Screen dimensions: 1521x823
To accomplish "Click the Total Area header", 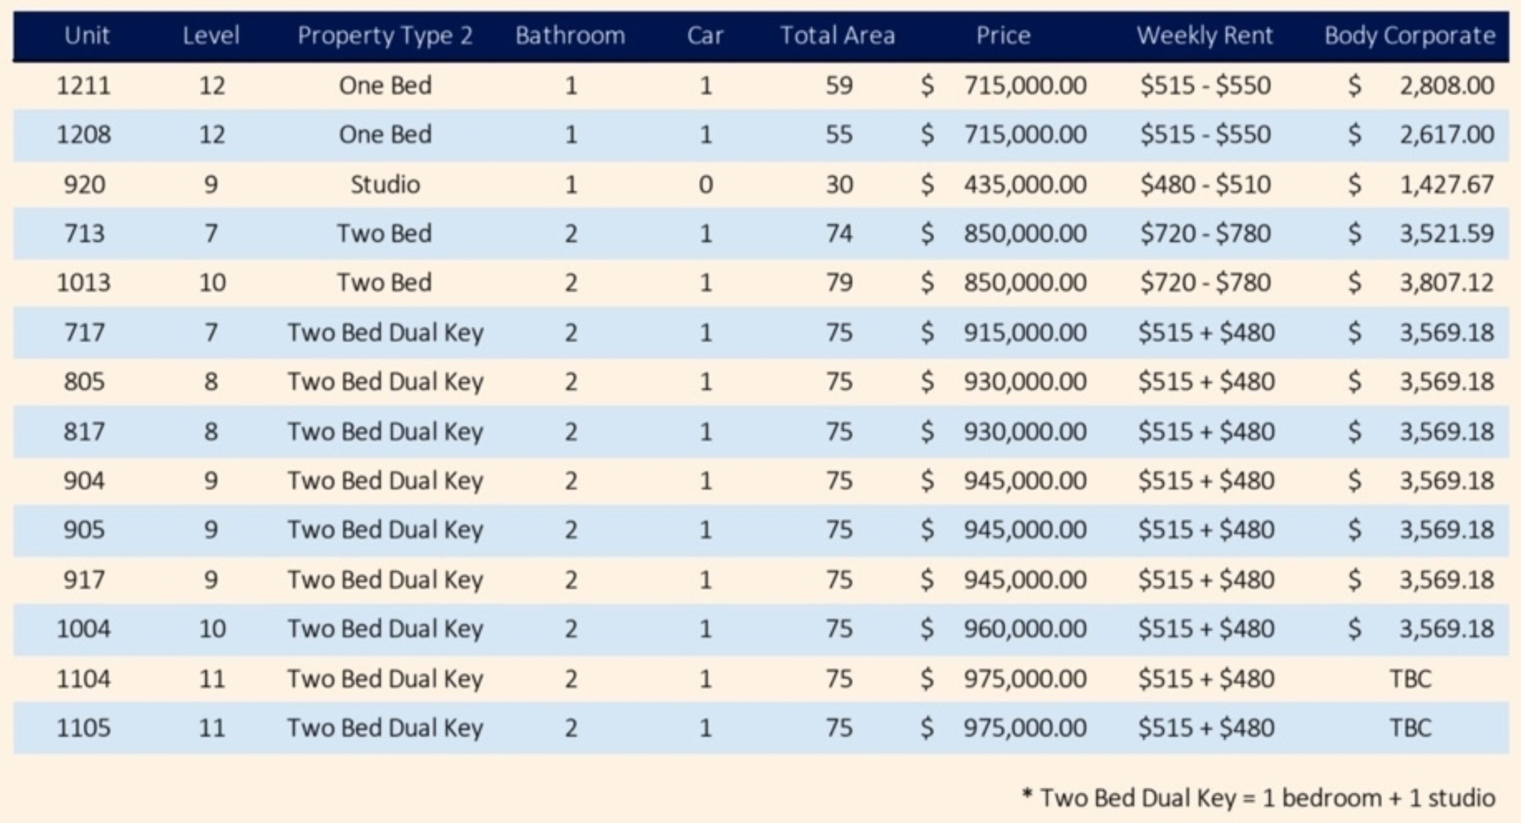I will tap(837, 36).
